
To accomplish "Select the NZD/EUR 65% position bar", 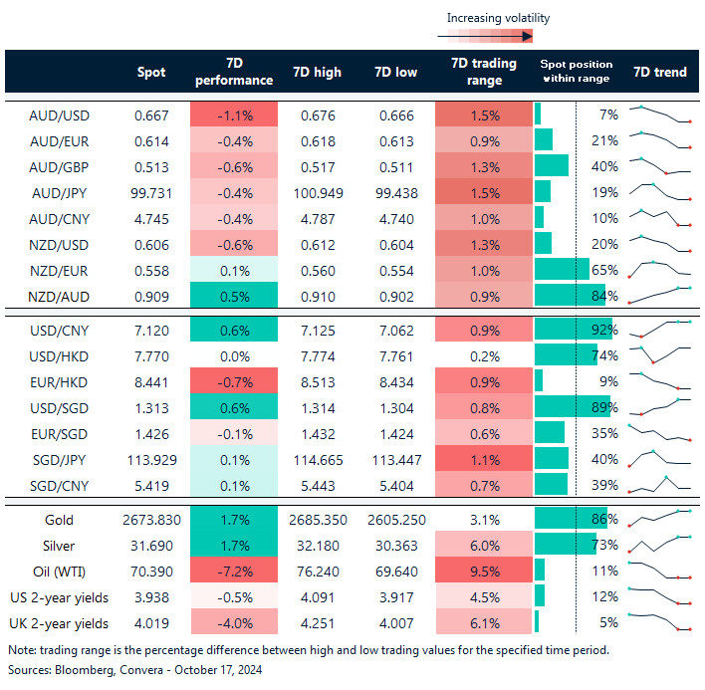I will click(x=562, y=269).
